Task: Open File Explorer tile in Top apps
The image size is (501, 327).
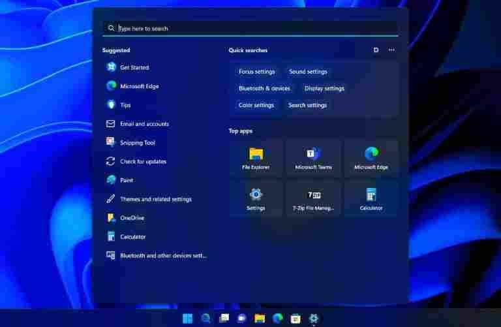Action: click(x=256, y=159)
